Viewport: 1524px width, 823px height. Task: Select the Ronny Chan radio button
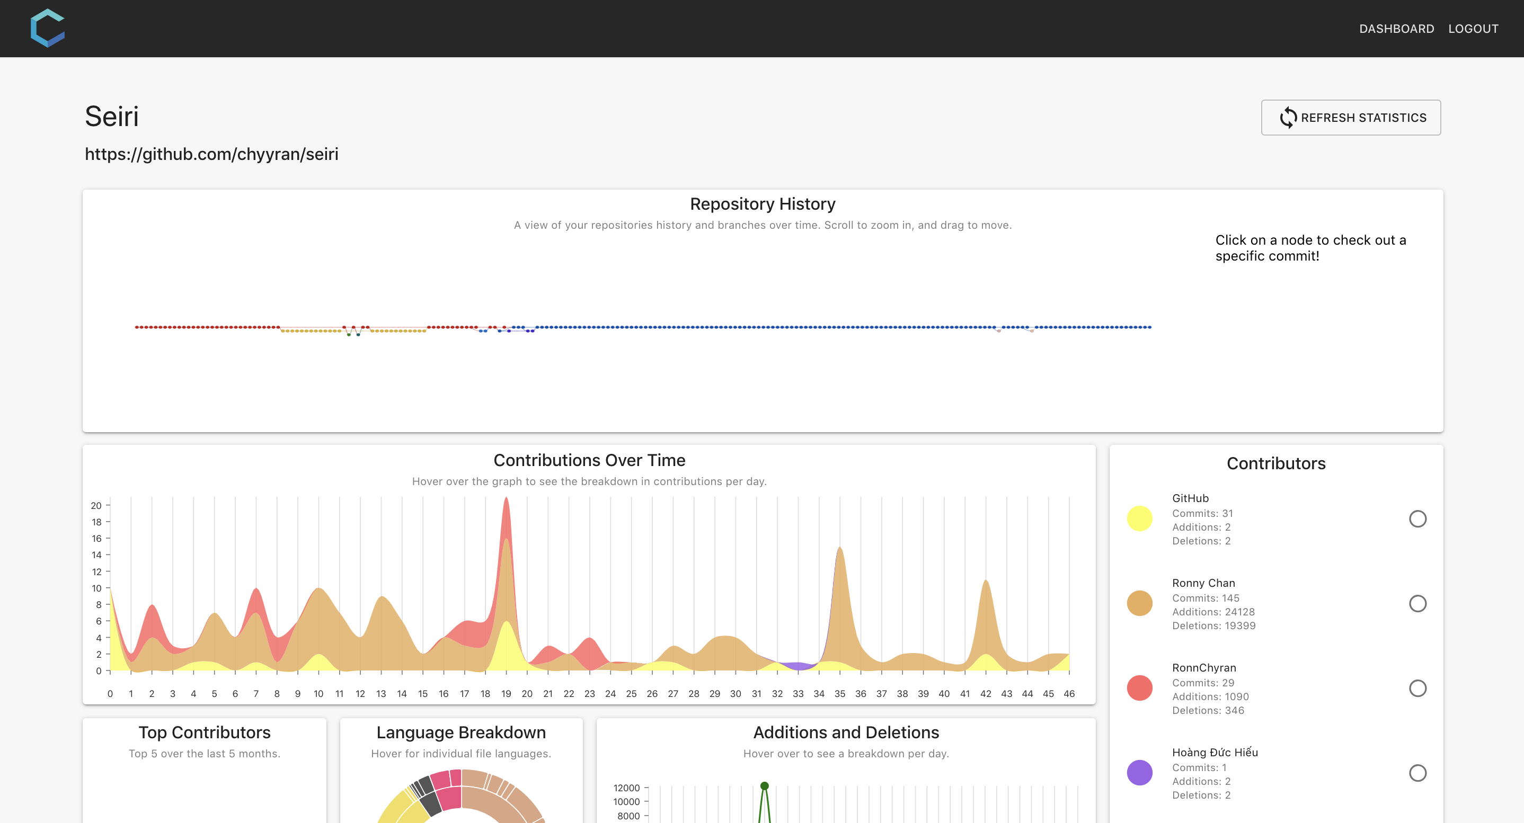pos(1417,603)
